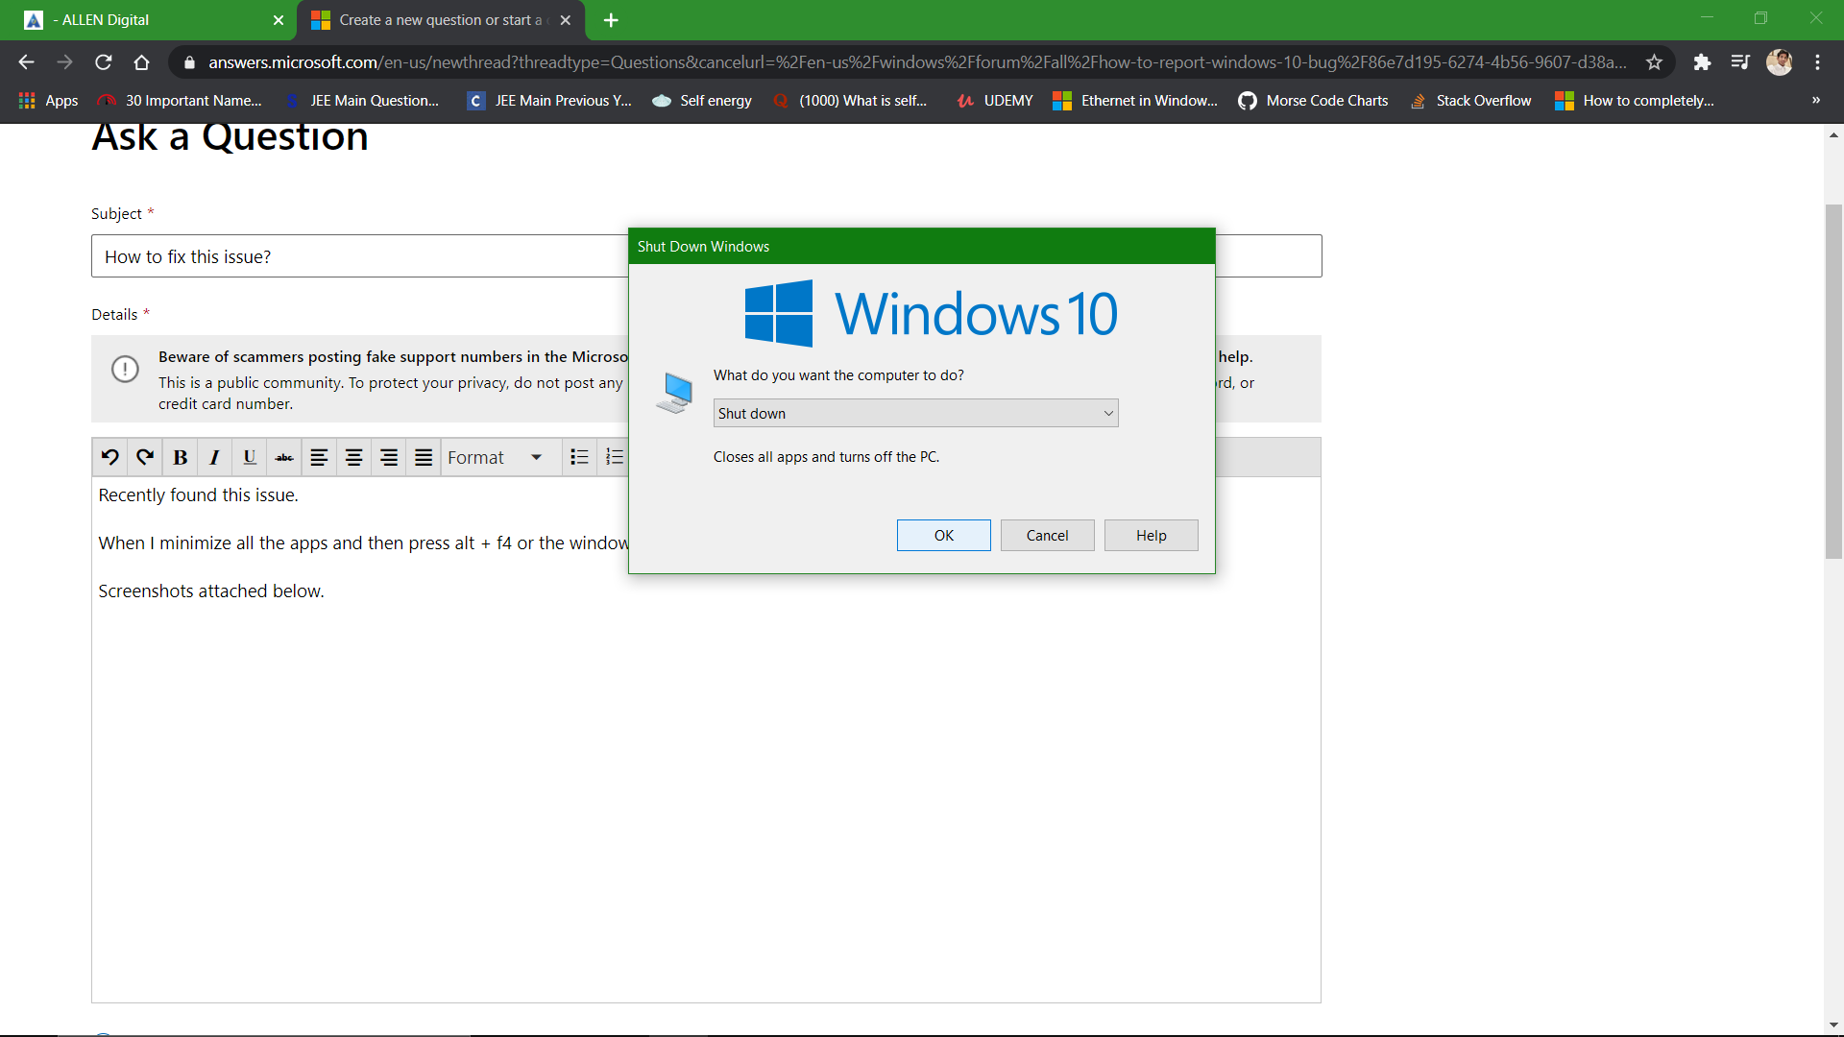Click the scrollbar up arrow

click(1833, 135)
